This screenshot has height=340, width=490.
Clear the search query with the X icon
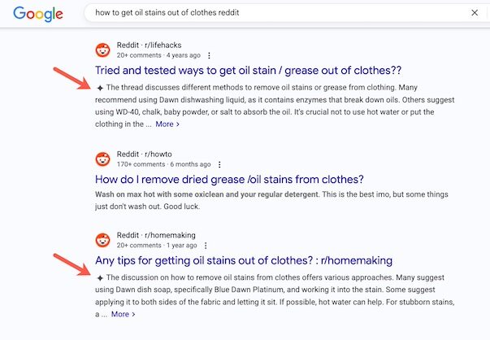pos(475,14)
